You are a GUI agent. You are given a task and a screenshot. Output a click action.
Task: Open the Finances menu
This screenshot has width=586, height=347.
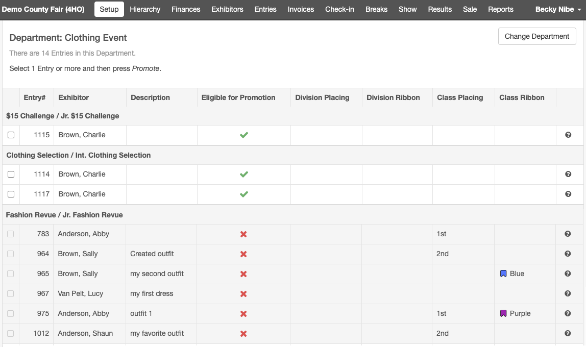click(186, 9)
